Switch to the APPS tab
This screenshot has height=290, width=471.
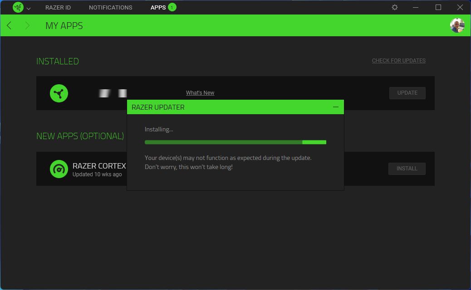(x=158, y=8)
